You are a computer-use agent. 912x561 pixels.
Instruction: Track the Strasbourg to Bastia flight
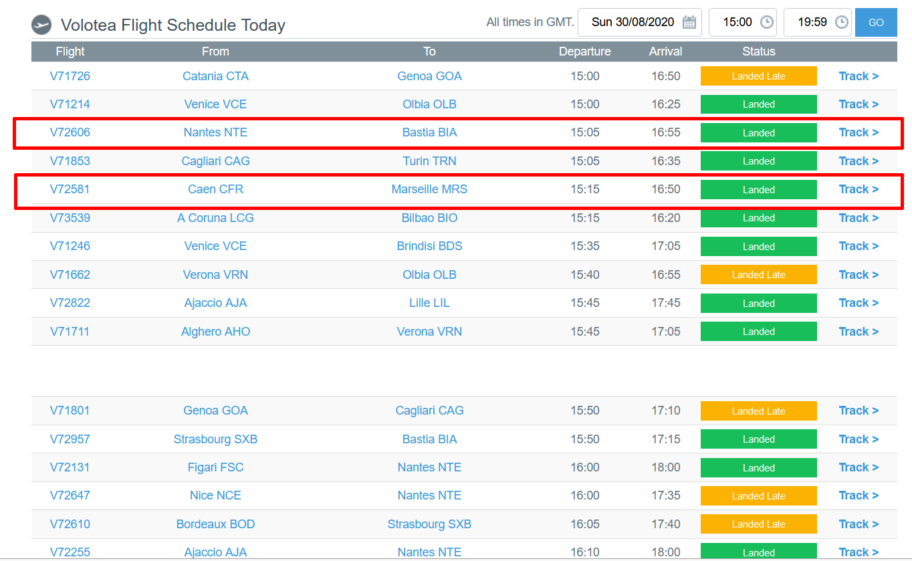pos(859,439)
